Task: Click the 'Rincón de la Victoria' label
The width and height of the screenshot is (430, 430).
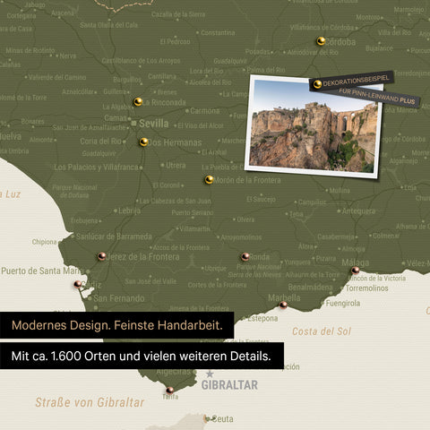Action: (x=377, y=279)
